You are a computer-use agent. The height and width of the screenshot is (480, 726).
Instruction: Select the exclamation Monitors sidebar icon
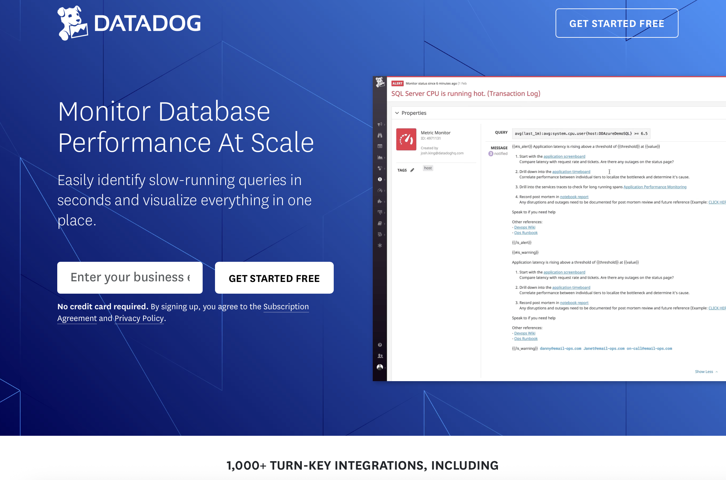(380, 180)
